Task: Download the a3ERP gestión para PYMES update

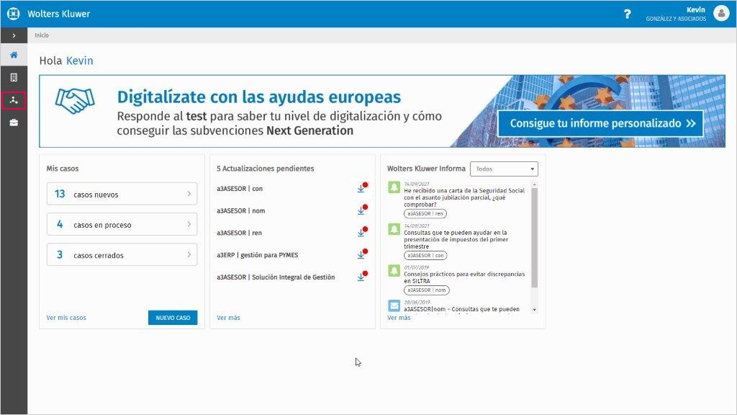Action: pyautogui.click(x=361, y=254)
